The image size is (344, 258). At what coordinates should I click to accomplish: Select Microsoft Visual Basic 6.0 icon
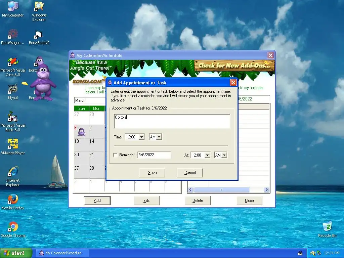(13, 122)
